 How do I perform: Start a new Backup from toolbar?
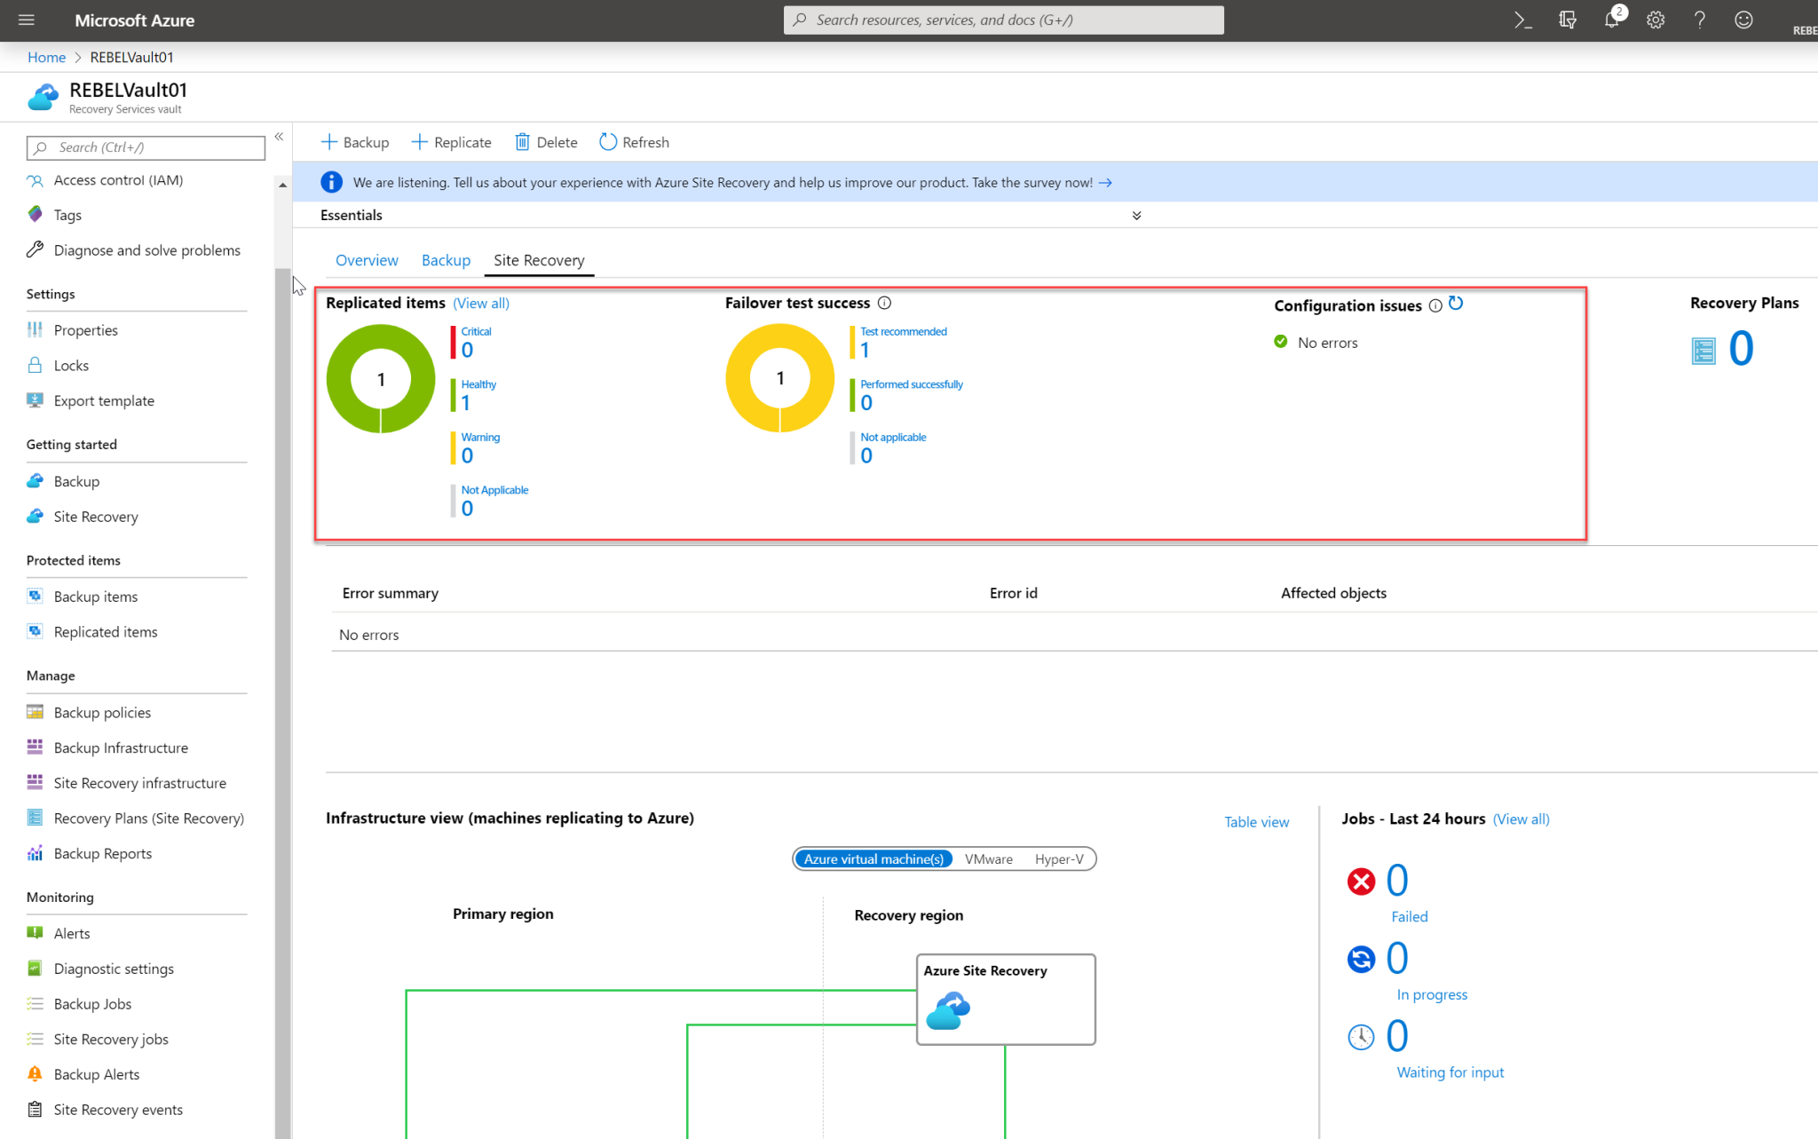click(x=354, y=142)
